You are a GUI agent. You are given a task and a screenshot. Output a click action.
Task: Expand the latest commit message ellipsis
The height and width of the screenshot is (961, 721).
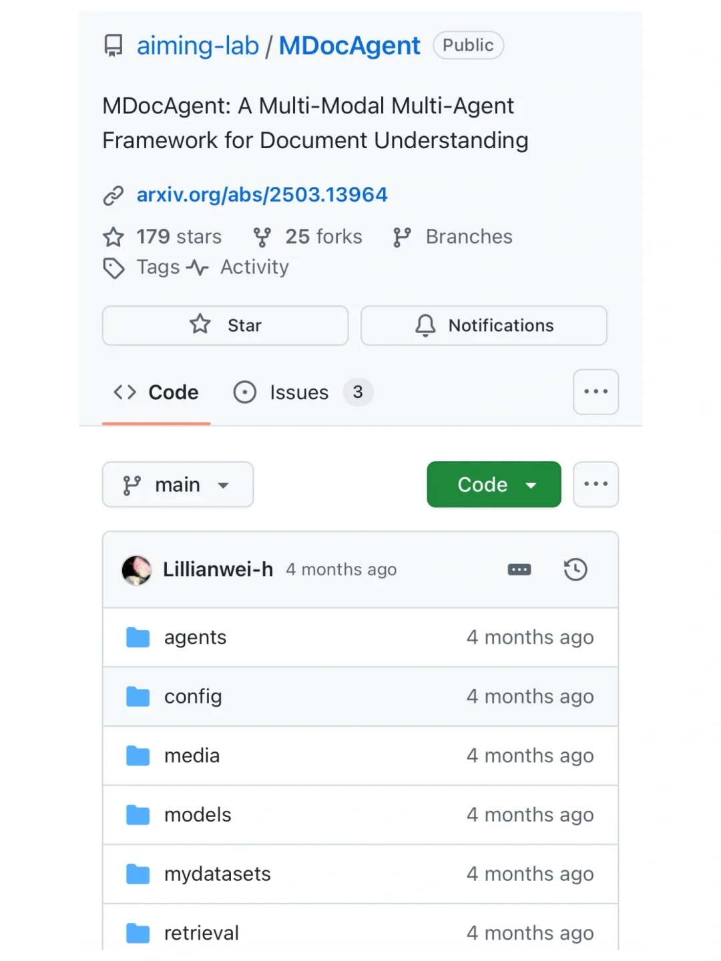click(519, 569)
